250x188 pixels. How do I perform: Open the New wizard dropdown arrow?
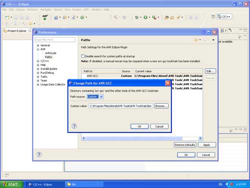click(x=11, y=18)
